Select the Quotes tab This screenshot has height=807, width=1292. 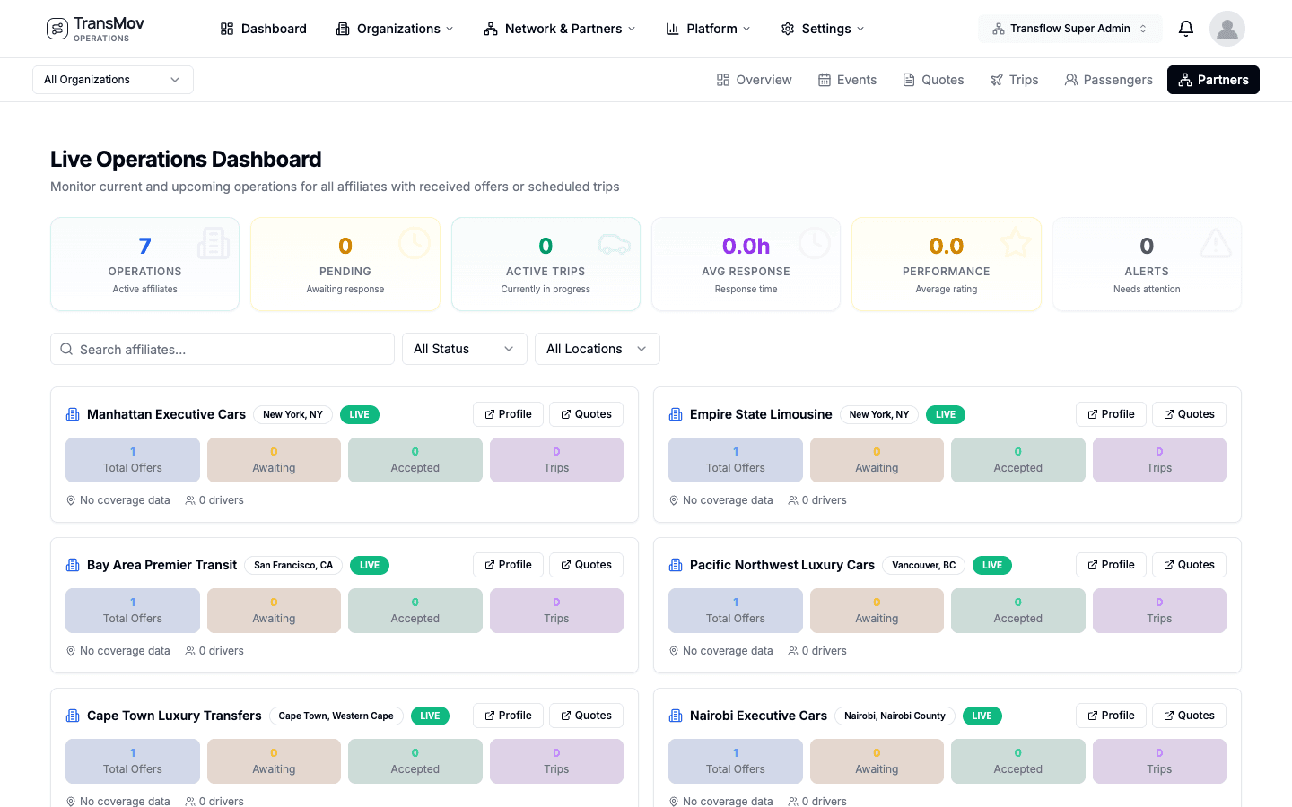pos(933,79)
